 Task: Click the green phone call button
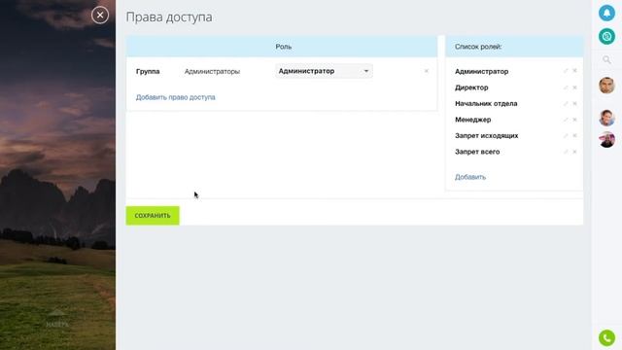tap(606, 337)
